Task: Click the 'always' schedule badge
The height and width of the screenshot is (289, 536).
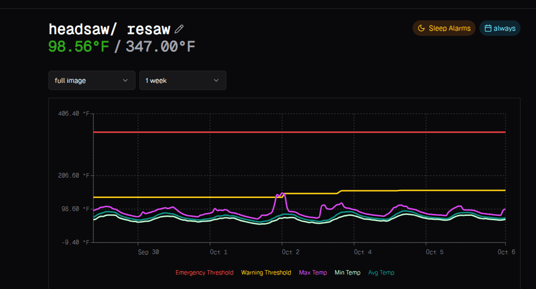Action: pyautogui.click(x=500, y=28)
